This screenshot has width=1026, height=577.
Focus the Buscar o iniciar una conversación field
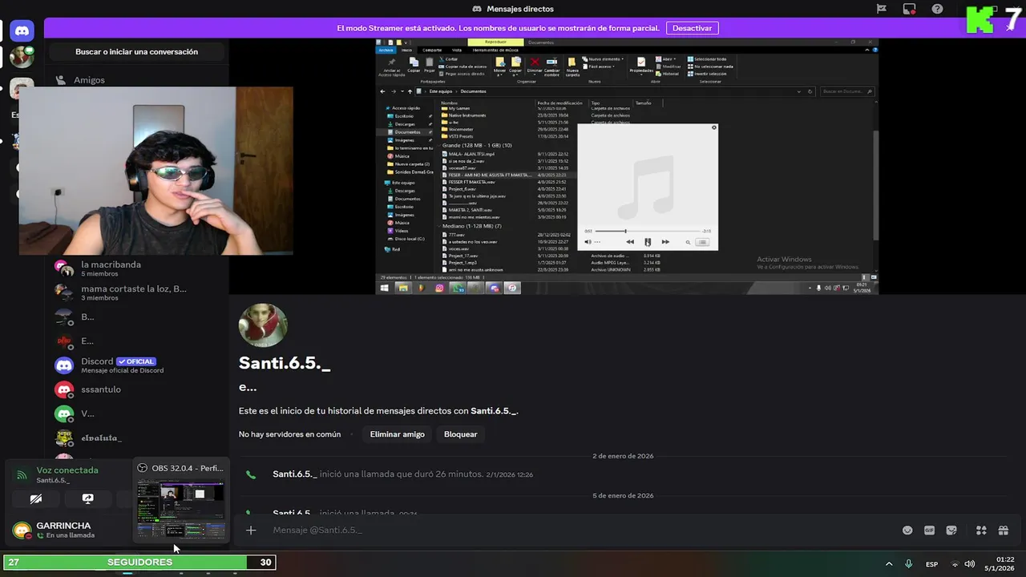point(136,52)
